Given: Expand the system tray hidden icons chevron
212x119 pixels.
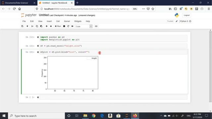Looking at the screenshot, I should click(x=161, y=116).
